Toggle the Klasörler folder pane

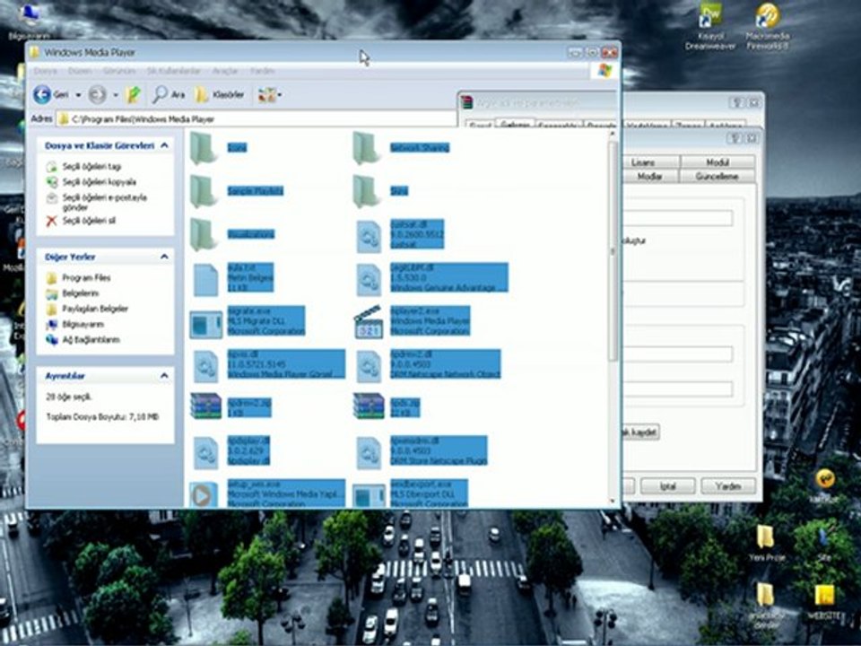[219, 94]
